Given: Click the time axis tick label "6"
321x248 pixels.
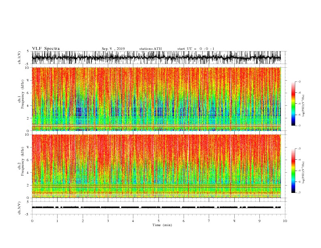Looking at the screenshot, I should click(184, 221).
